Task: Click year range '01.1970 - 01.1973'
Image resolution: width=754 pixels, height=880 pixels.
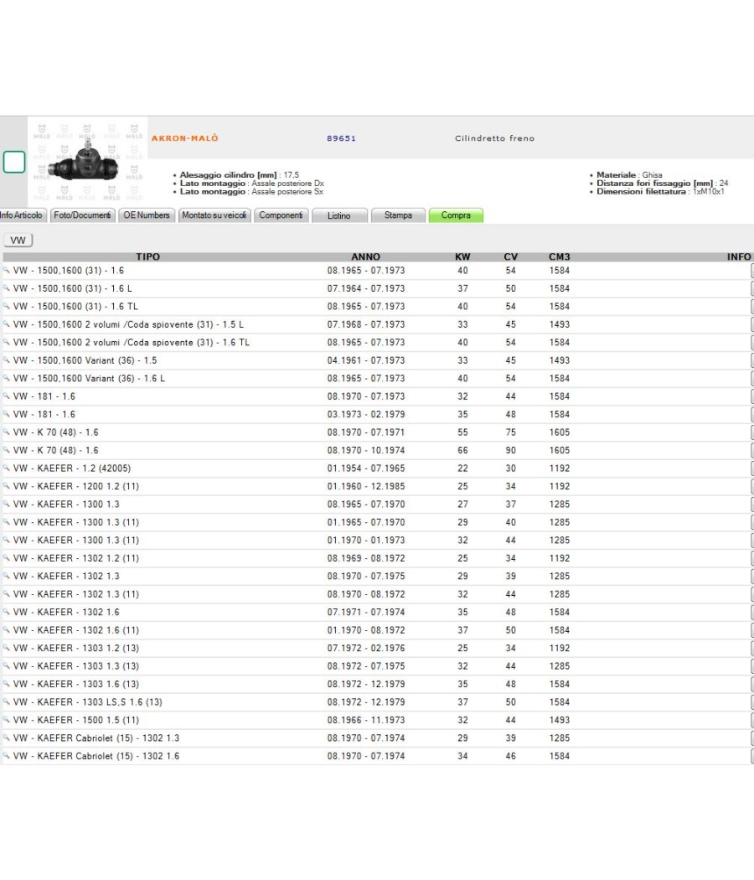Action: (x=366, y=540)
